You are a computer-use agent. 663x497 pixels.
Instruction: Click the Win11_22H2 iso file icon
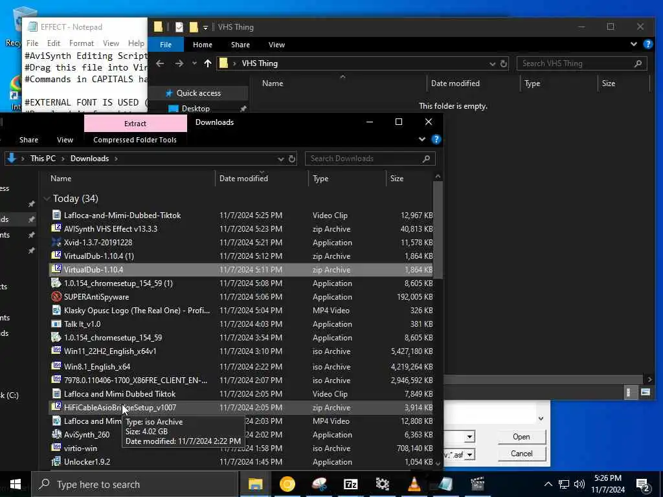[x=56, y=351]
